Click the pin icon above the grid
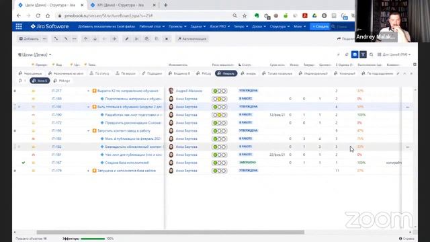430x242 pixels. pos(338,54)
